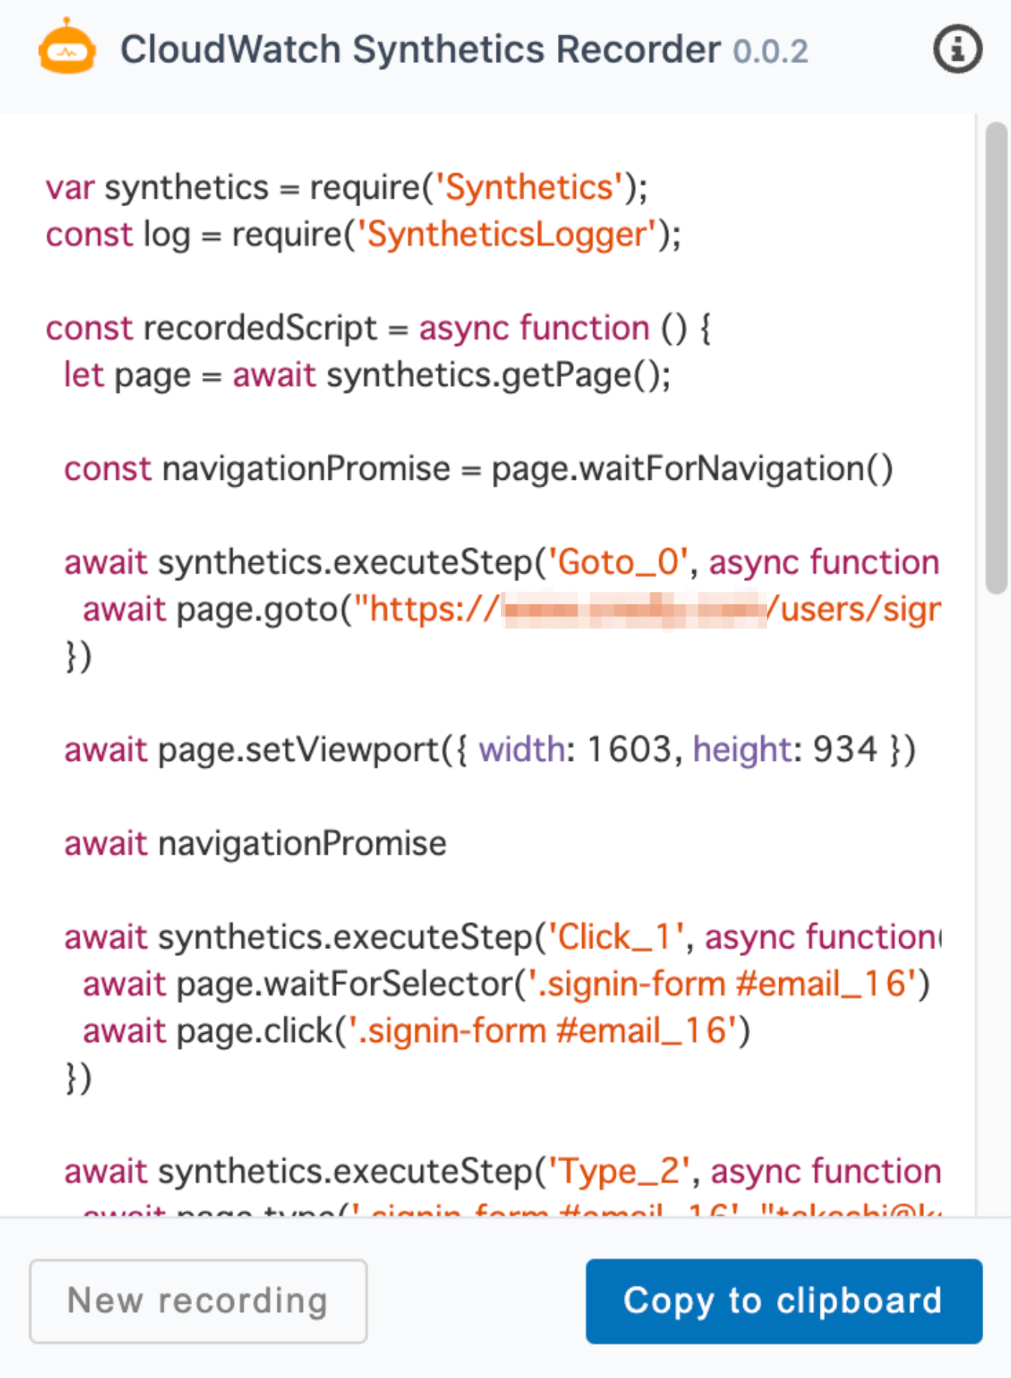Click the const recordedScript line

378,328
